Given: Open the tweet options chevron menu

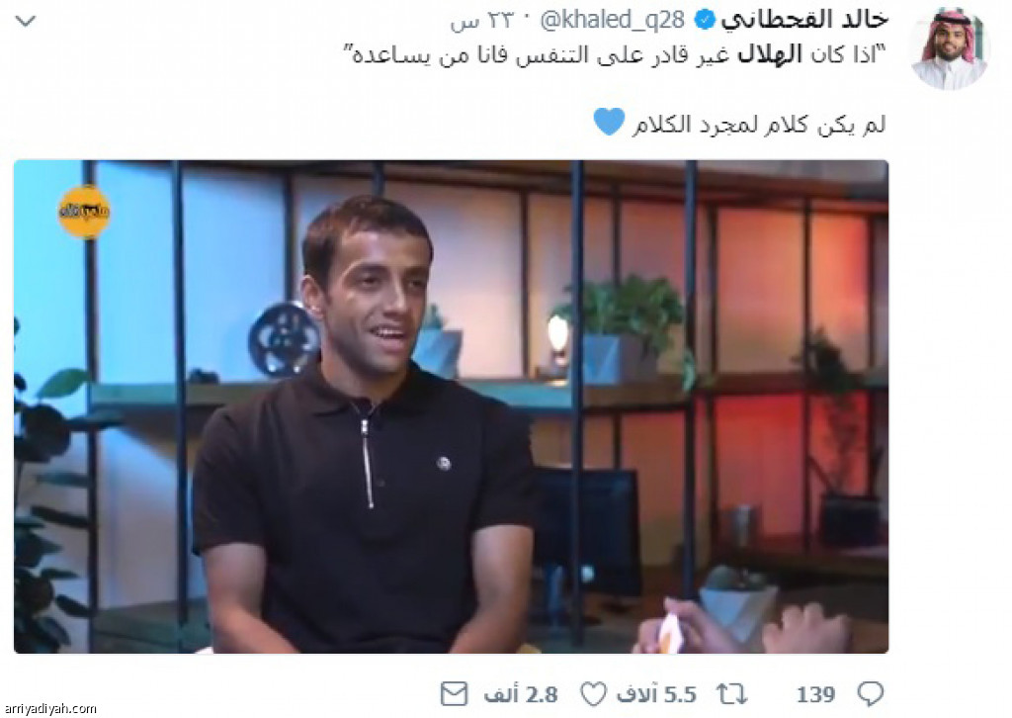Looking at the screenshot, I should pos(25,22).
